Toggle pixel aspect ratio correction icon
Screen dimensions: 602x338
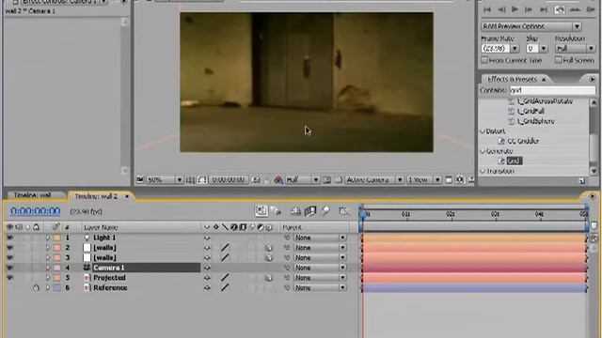[x=449, y=179]
